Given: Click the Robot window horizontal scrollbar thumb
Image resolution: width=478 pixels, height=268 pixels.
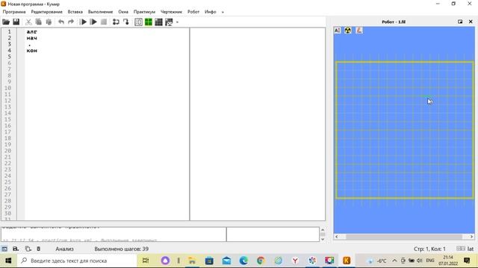Looking at the screenshot, I should [x=404, y=237].
